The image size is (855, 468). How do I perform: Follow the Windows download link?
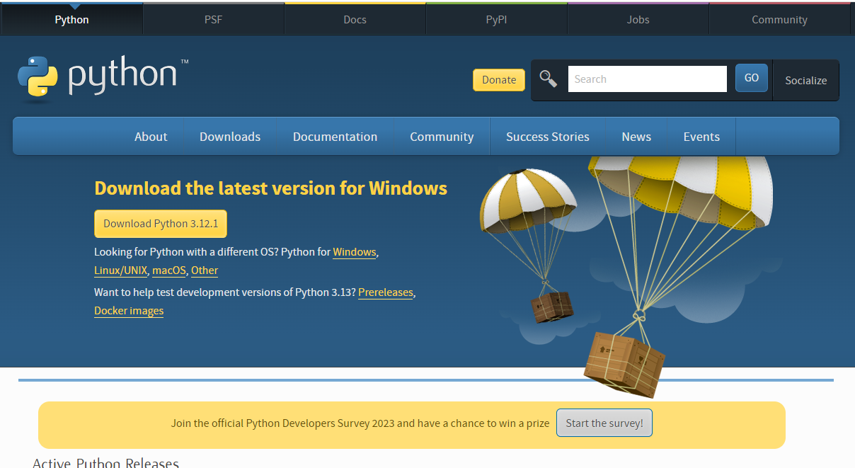tap(355, 252)
